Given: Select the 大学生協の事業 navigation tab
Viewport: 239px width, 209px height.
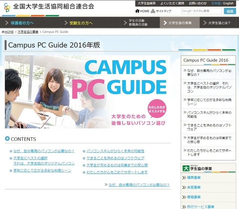Looking at the screenshot, I should 180,22.
